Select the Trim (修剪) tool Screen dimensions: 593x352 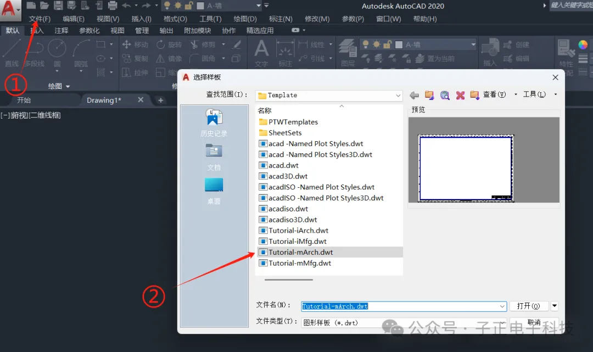point(203,44)
